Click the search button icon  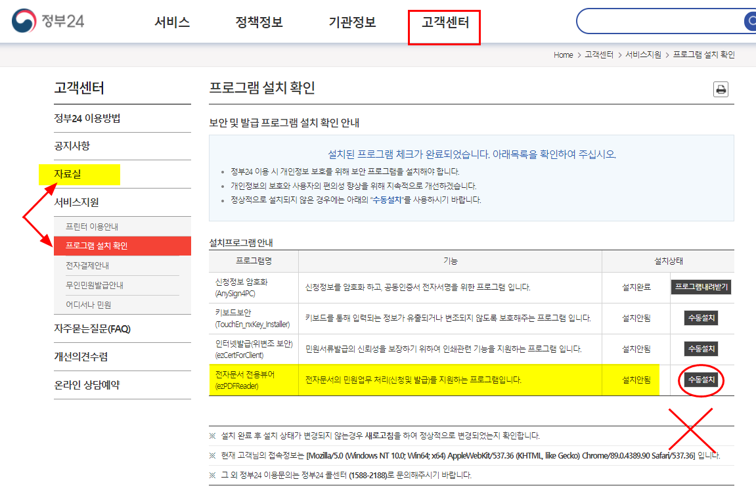click(x=750, y=21)
